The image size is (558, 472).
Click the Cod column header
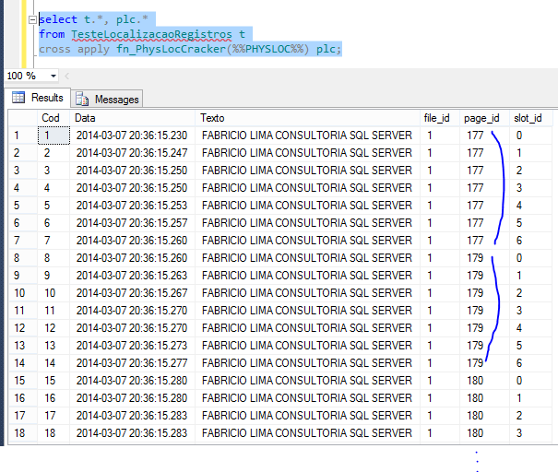[x=52, y=118]
